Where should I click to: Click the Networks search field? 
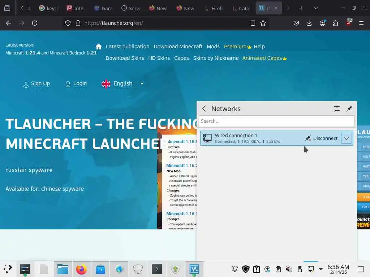coord(276,121)
